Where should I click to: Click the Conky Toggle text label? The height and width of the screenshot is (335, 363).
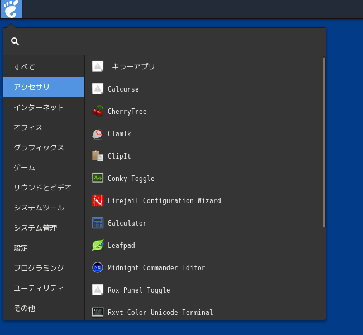[x=131, y=178]
